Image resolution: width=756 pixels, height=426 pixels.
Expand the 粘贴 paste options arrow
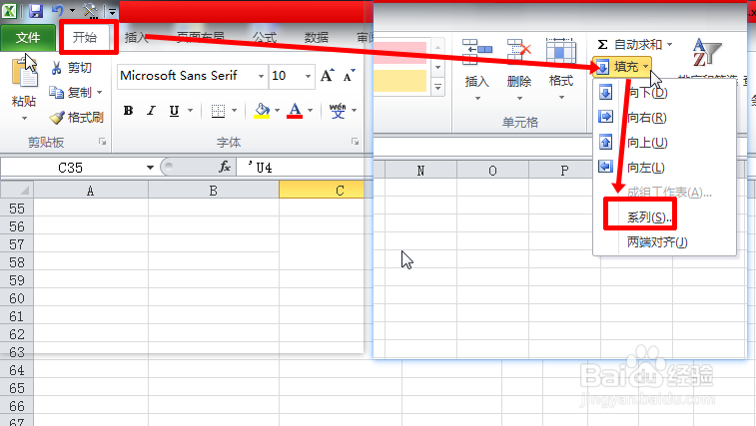click(x=24, y=118)
